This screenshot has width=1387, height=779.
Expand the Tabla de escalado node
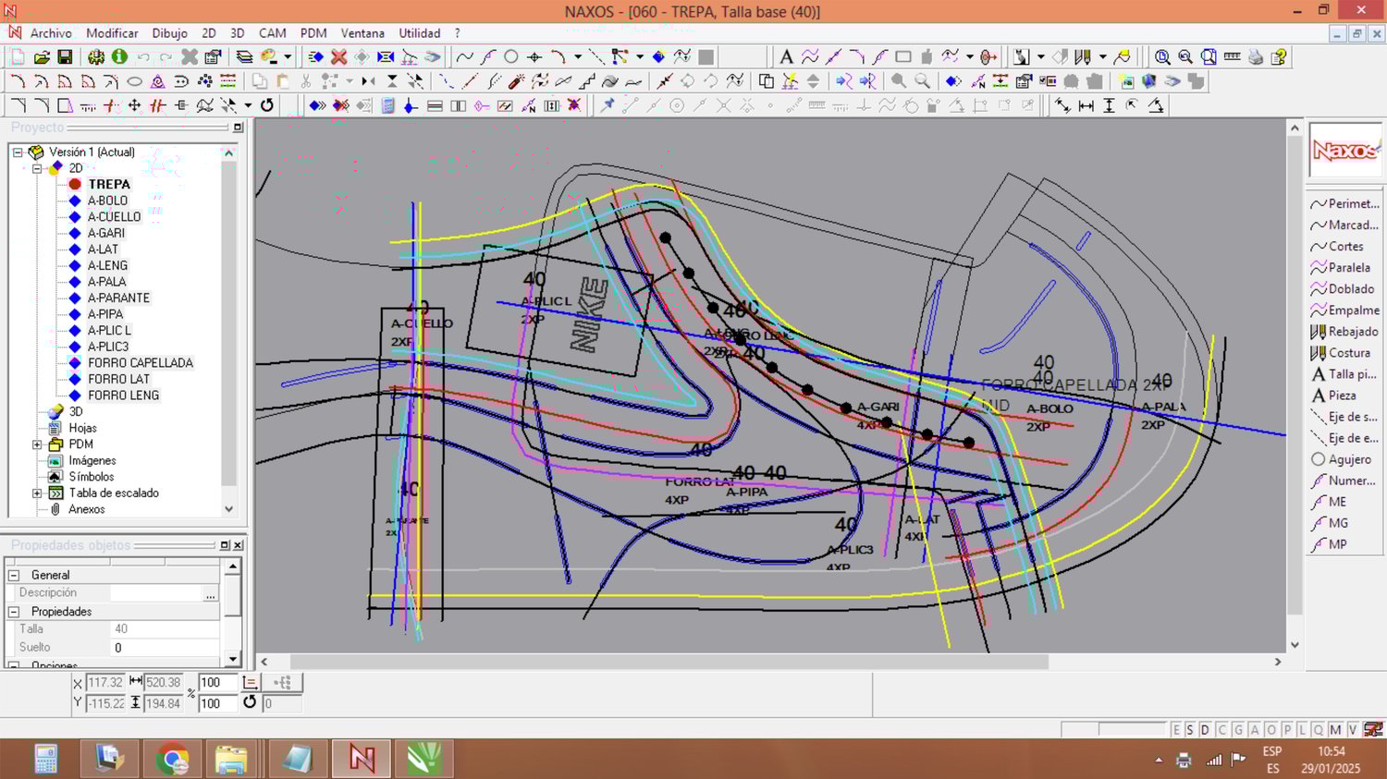[x=37, y=493]
